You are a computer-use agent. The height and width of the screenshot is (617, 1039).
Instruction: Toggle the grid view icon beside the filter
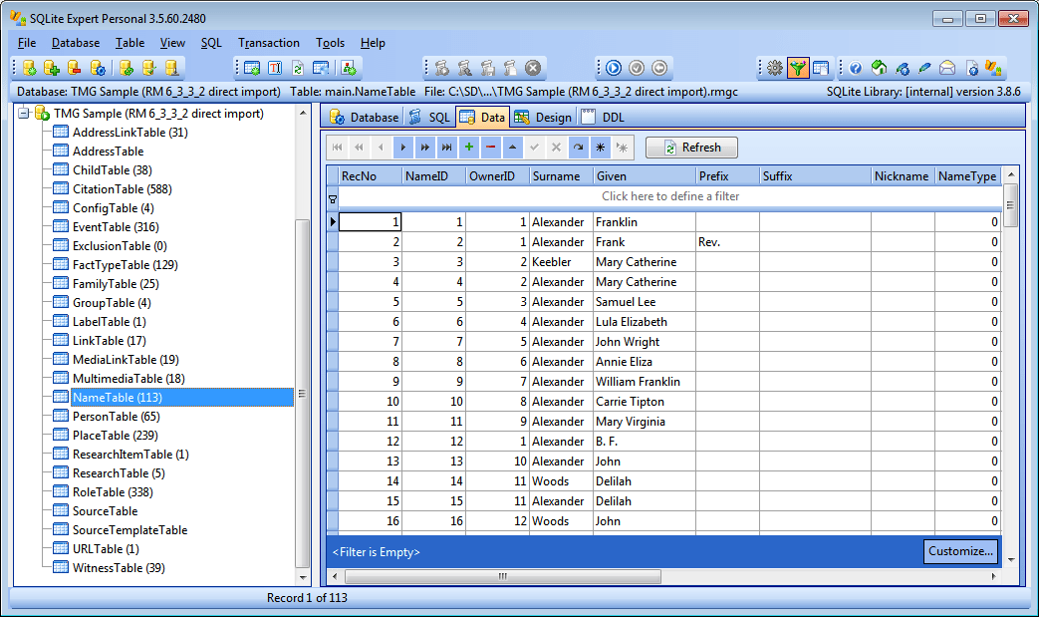(823, 68)
